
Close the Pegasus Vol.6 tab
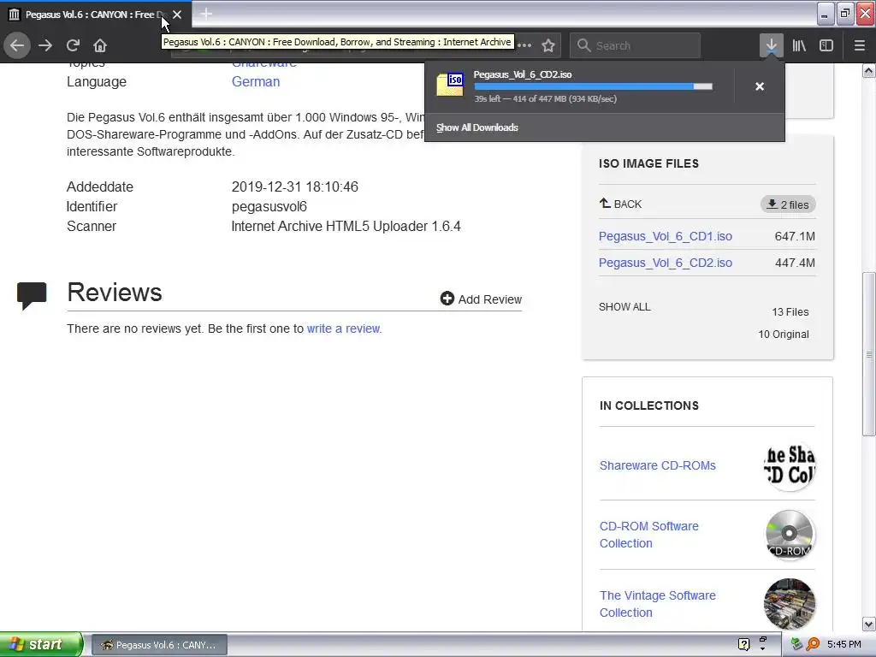(x=177, y=15)
